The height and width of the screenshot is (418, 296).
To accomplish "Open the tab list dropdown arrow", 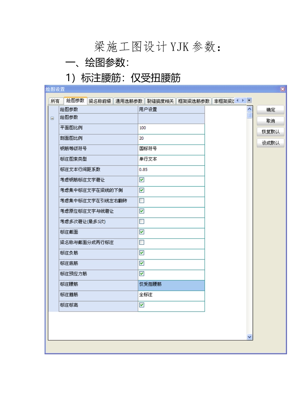I will tap(249, 100).
